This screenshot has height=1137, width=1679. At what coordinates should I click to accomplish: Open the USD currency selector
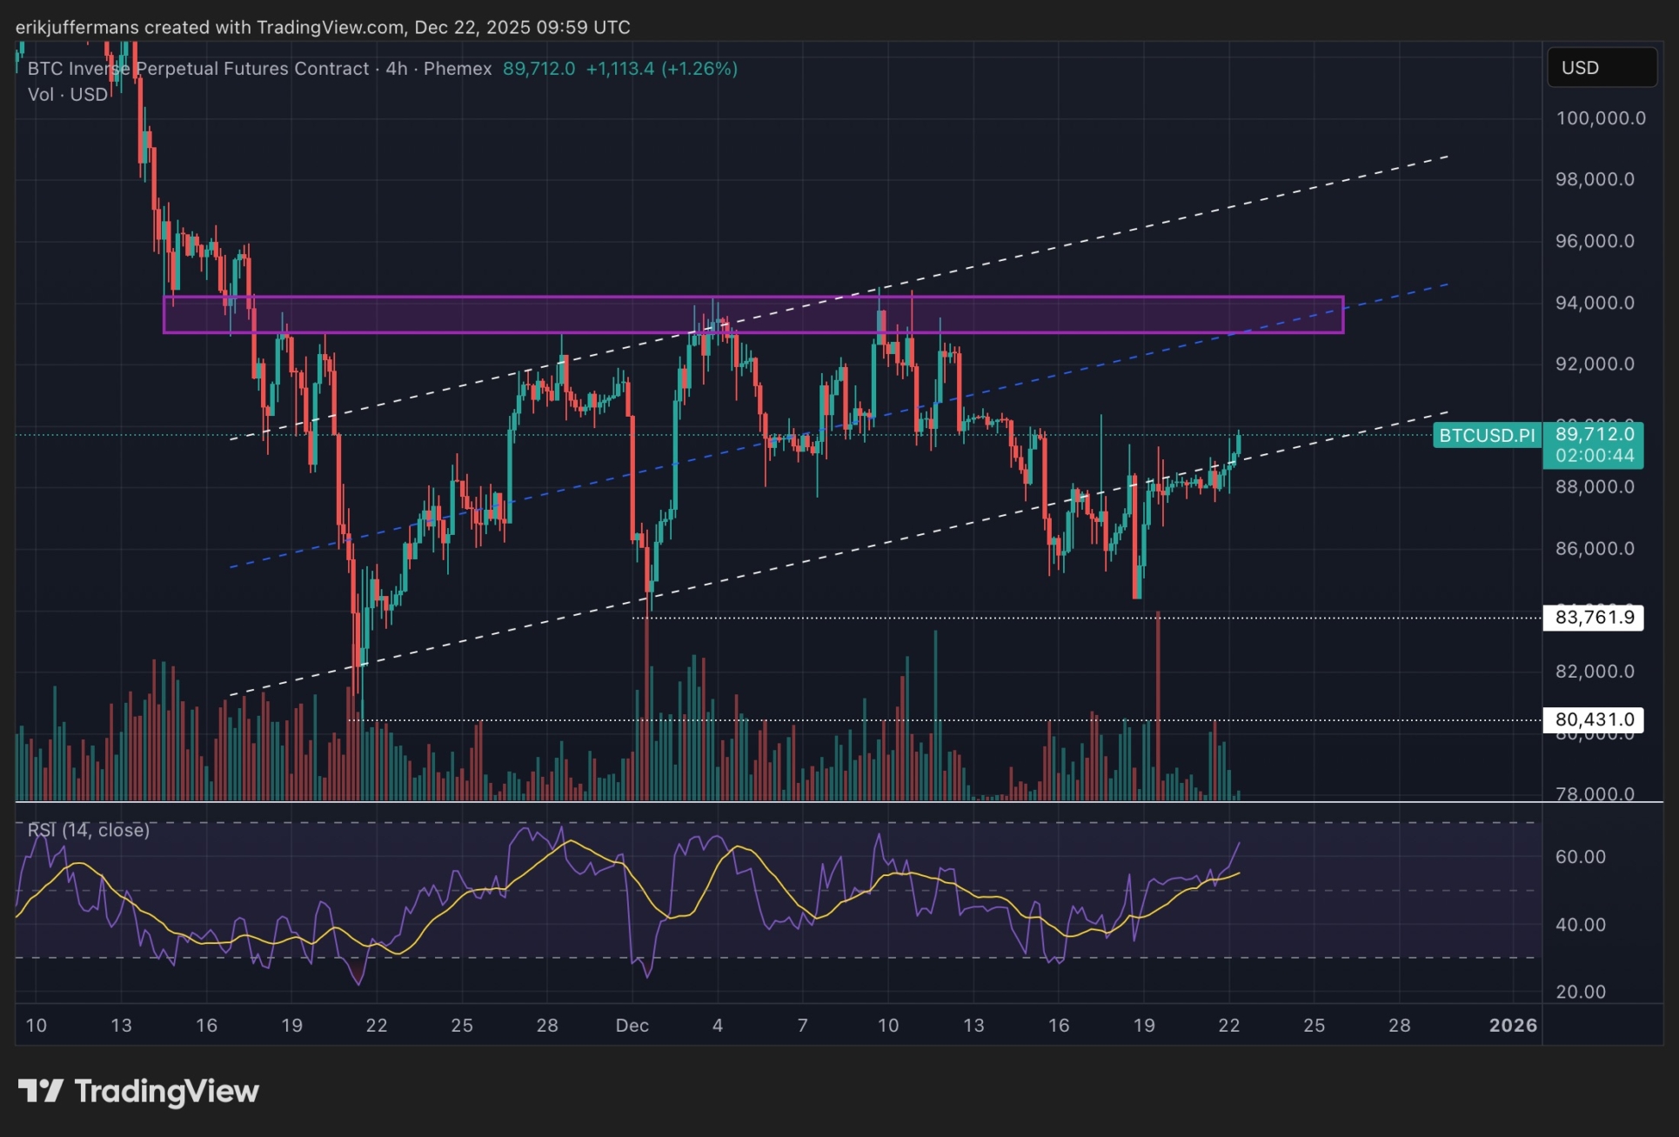click(1601, 68)
